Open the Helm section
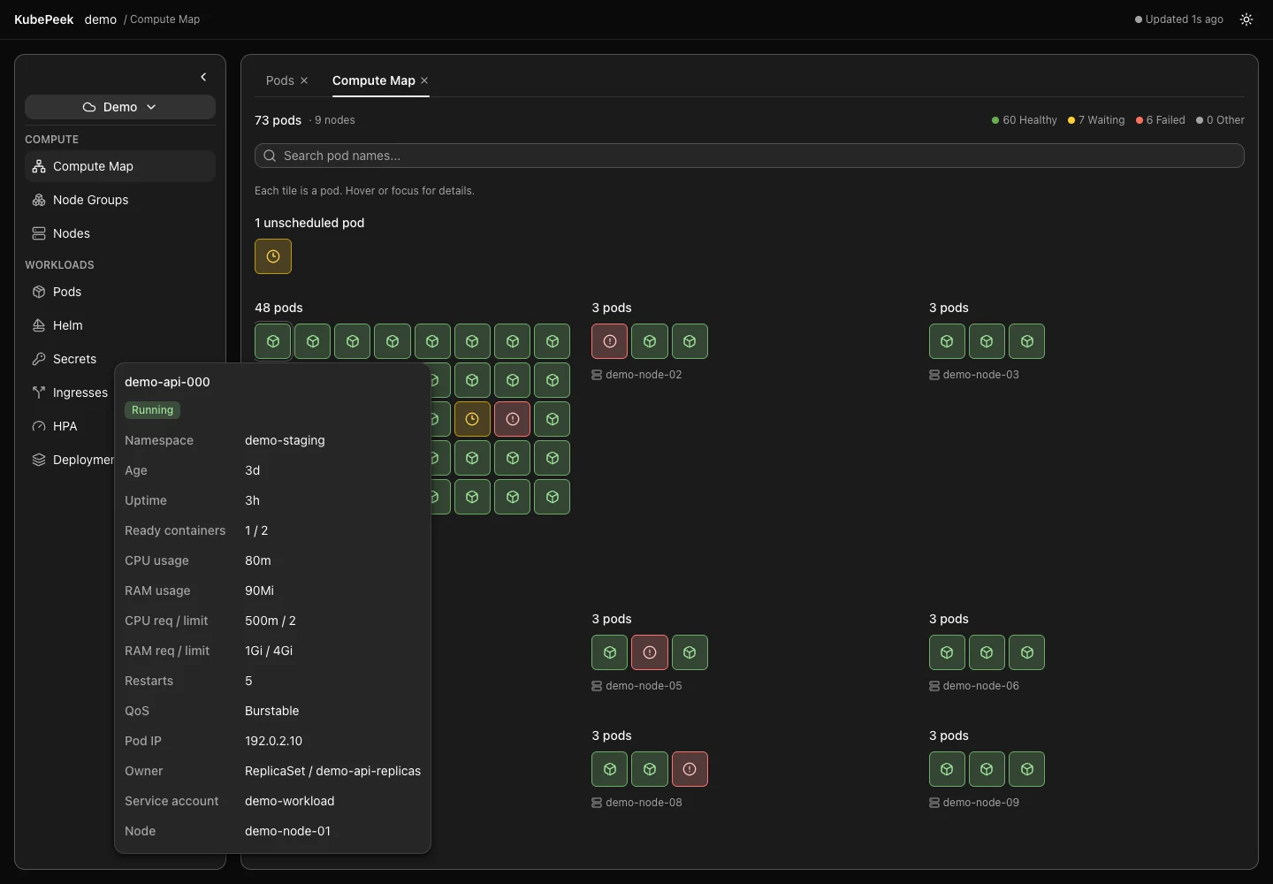 120,325
